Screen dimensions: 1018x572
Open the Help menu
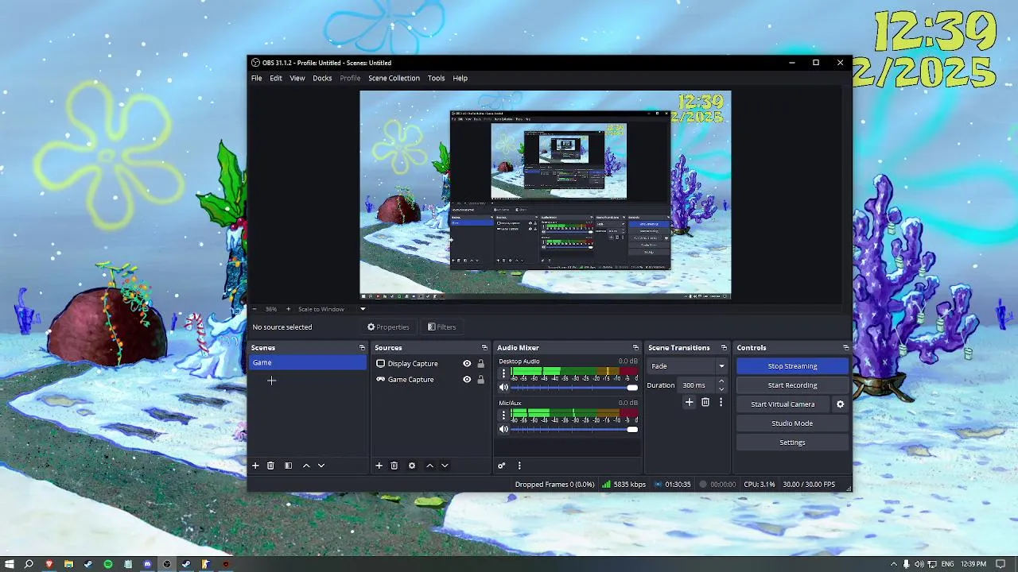[x=460, y=78]
